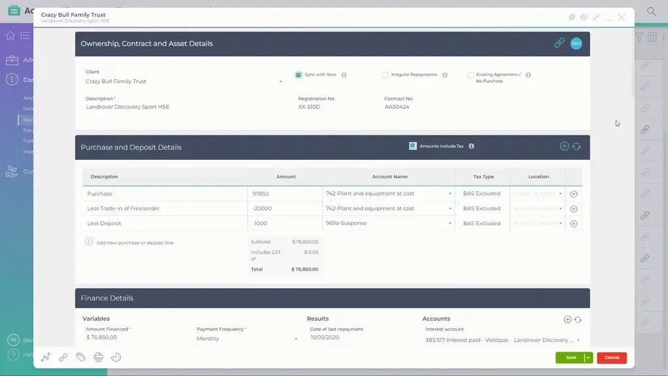668x376 pixels.
Task: Click info icon beside Existing Agreement
Action: tap(529, 75)
